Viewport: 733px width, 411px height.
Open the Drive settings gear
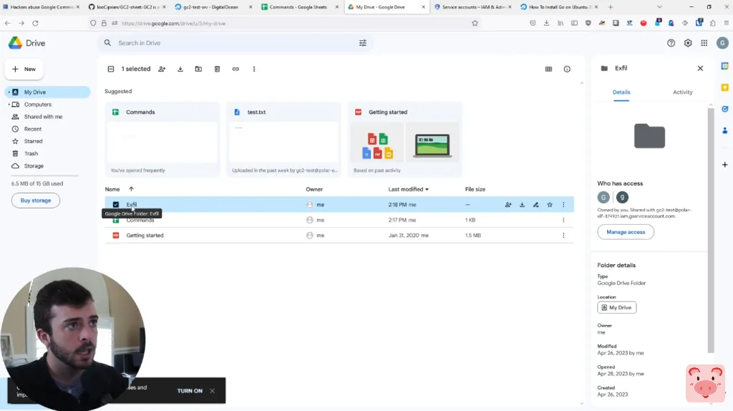click(688, 43)
